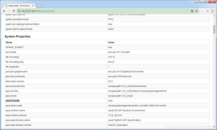Click spark.submit.deployMode property name
The image size is (217, 130).
pos(19,29)
